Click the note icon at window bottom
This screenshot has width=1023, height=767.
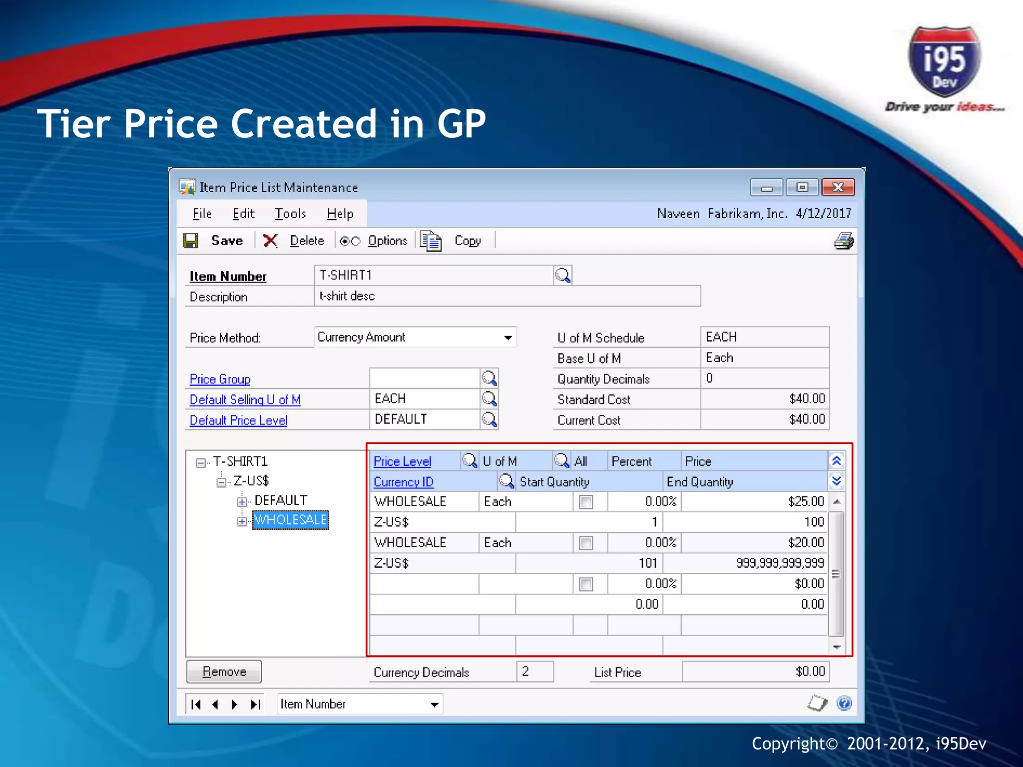[x=817, y=703]
